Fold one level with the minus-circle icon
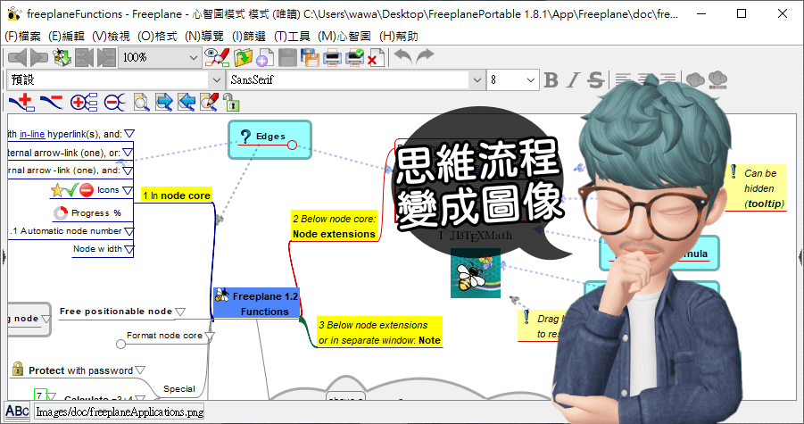Screen dimensions: 804x424 114,103
